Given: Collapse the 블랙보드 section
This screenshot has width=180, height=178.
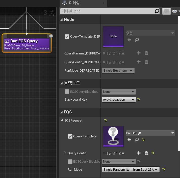Looking at the screenshot, I should [x=62, y=83].
